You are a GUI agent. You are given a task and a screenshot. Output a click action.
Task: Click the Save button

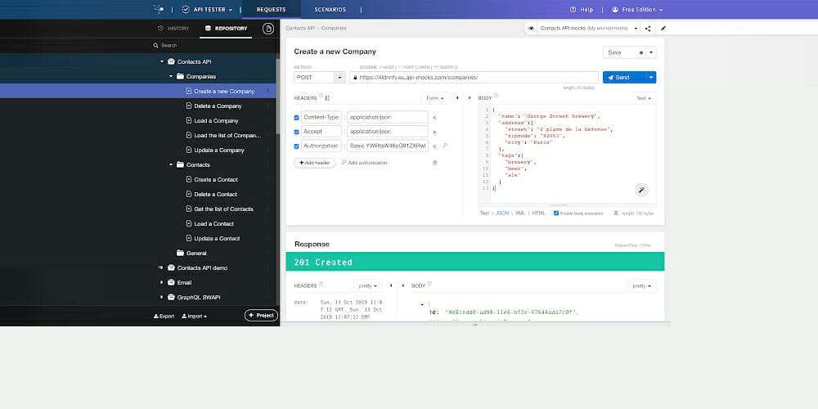624,52
